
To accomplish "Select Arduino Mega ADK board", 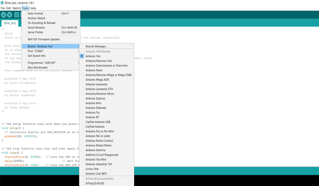I will point(107,79).
